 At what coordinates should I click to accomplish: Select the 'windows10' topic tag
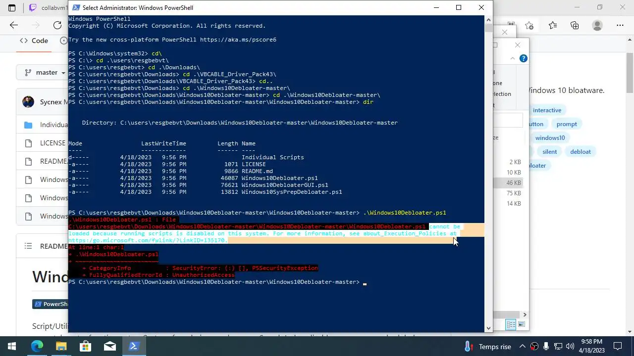tap(550, 138)
